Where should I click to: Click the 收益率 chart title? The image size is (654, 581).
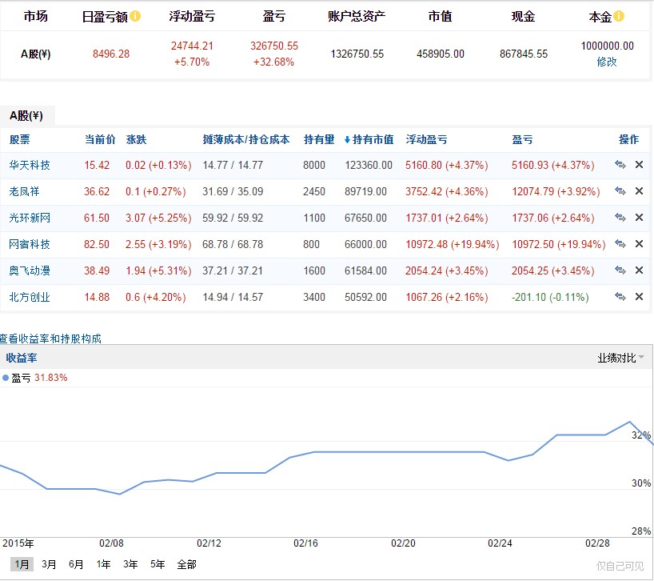(x=22, y=358)
